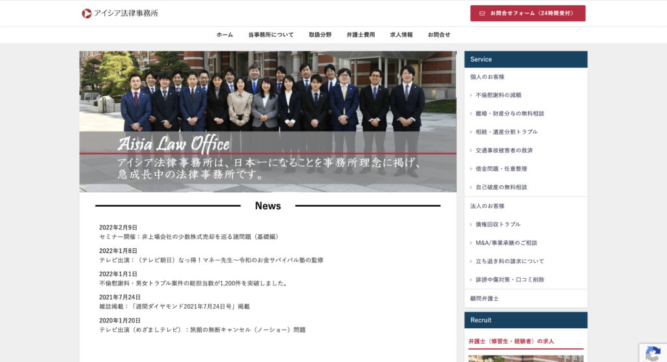Screen dimensions: 667x362
Task: Click the 交通事故被害者の救済 link
Action: [504, 150]
